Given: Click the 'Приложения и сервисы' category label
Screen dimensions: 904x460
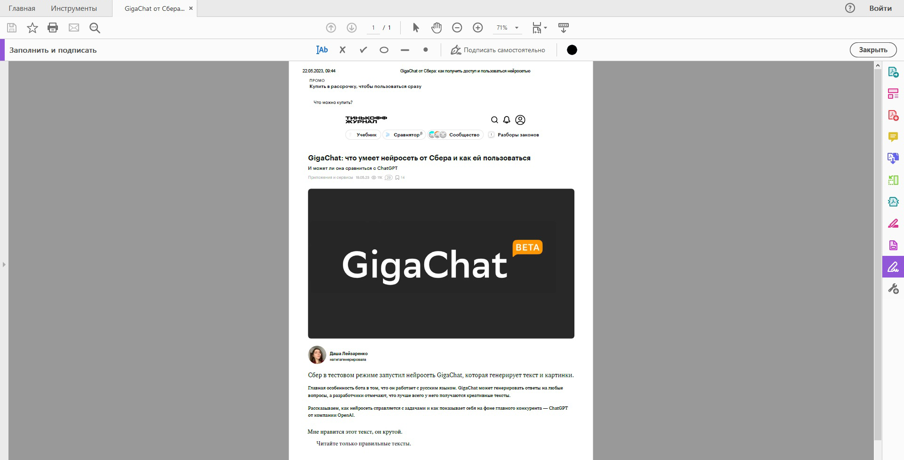Looking at the screenshot, I should pyautogui.click(x=330, y=178).
